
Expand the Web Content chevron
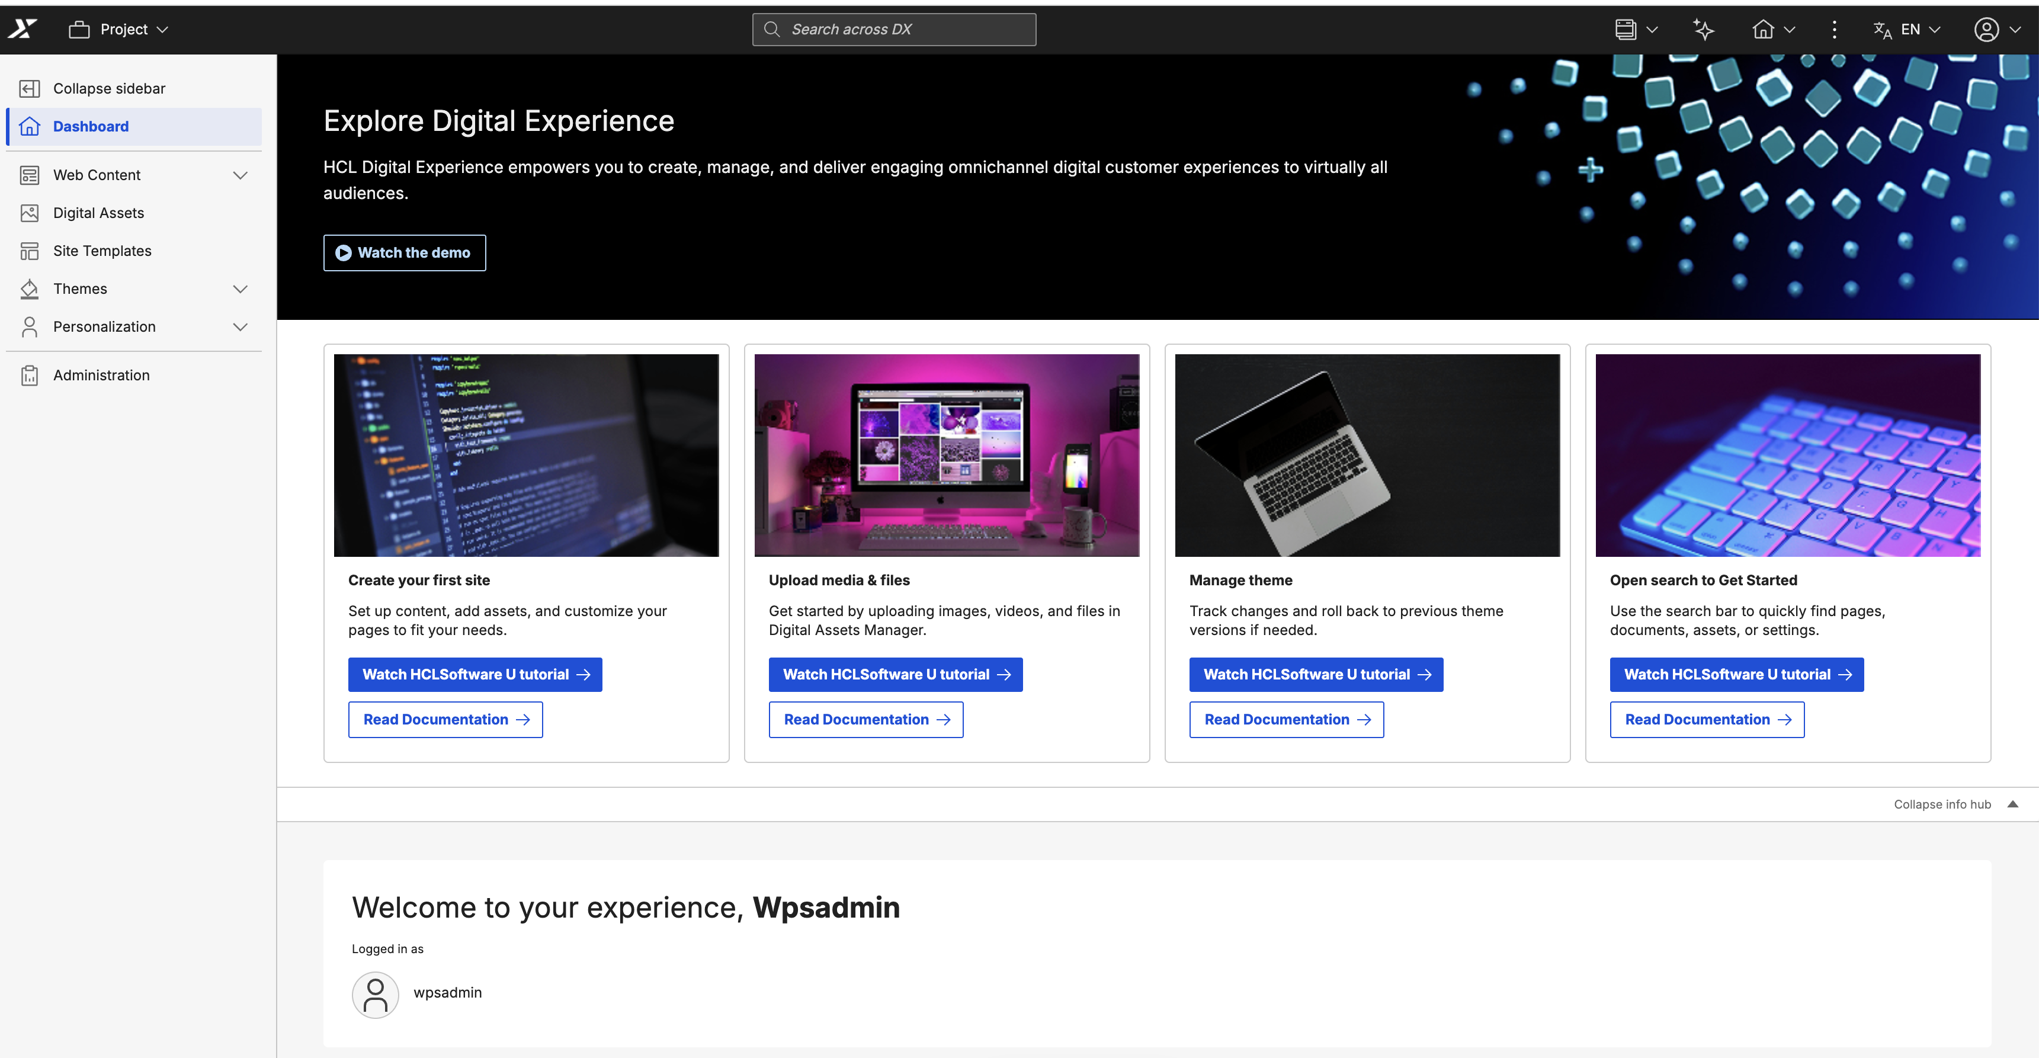(241, 175)
